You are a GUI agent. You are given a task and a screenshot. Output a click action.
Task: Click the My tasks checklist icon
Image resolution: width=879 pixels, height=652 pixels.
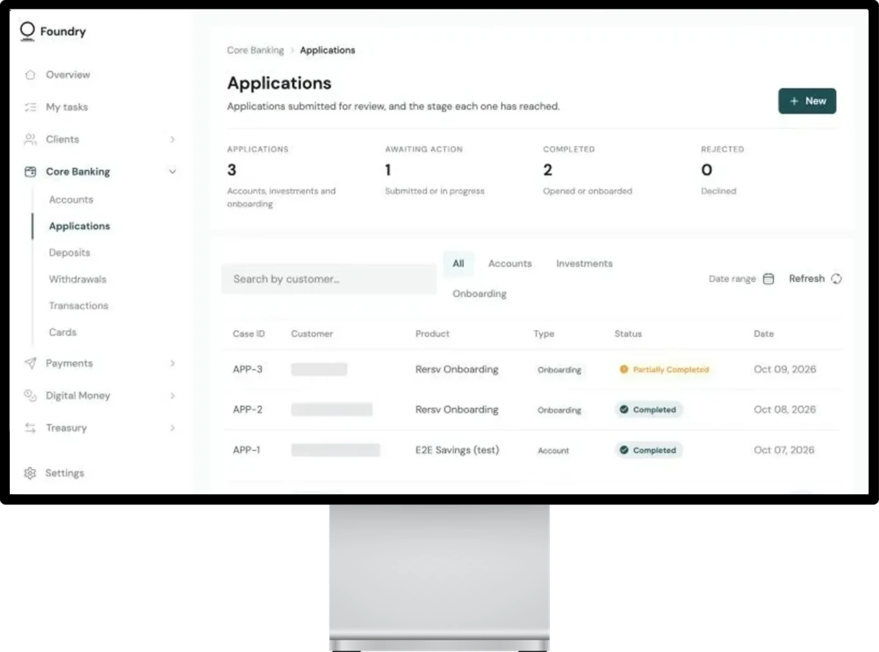(30, 107)
